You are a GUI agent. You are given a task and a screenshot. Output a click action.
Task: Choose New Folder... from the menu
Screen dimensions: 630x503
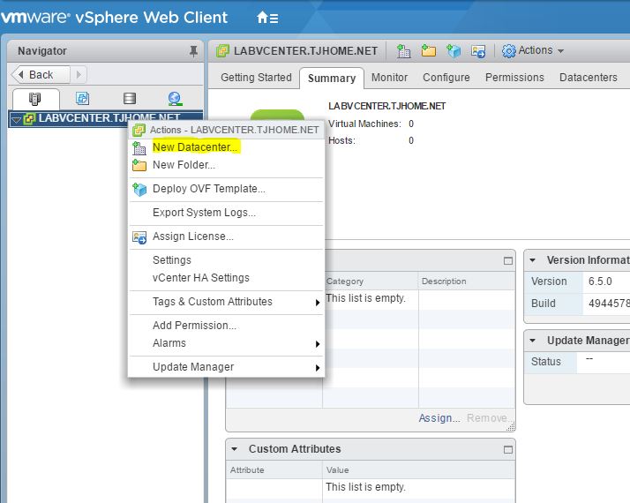point(184,165)
